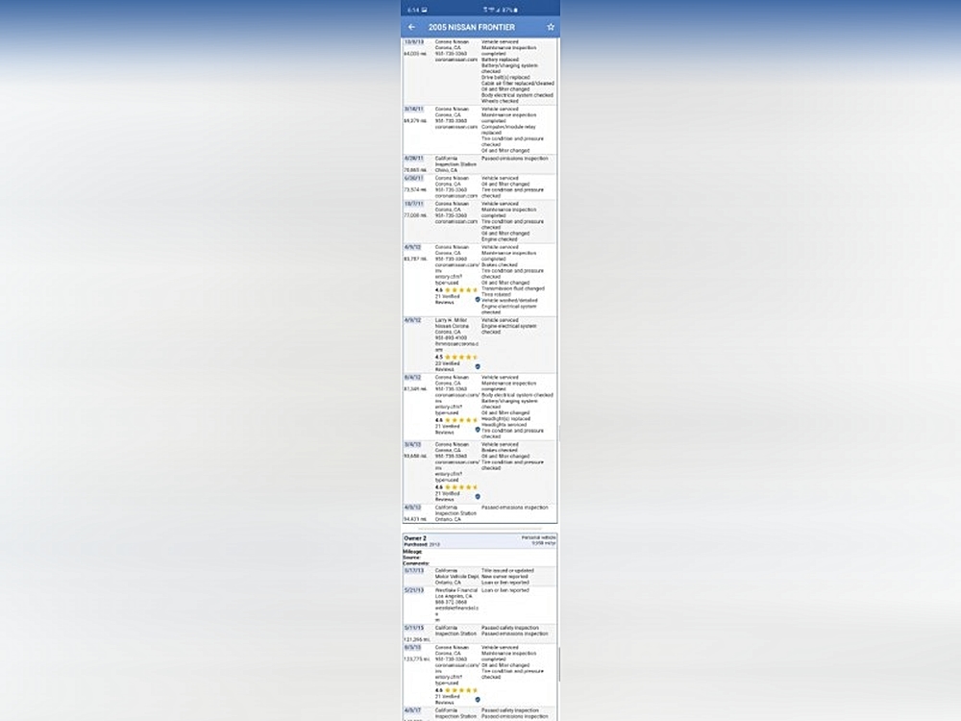Select the Larry H. Miller Nissan Corona name

(452, 323)
